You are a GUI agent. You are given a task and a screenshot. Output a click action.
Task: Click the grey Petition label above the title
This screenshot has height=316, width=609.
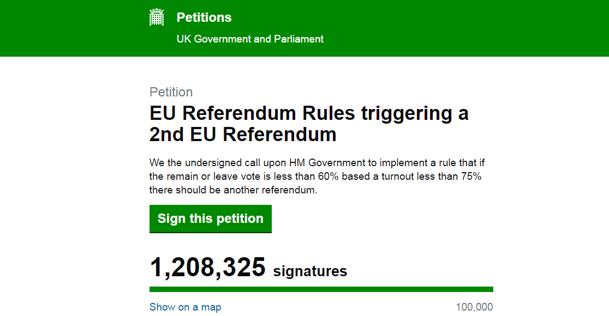click(x=171, y=92)
